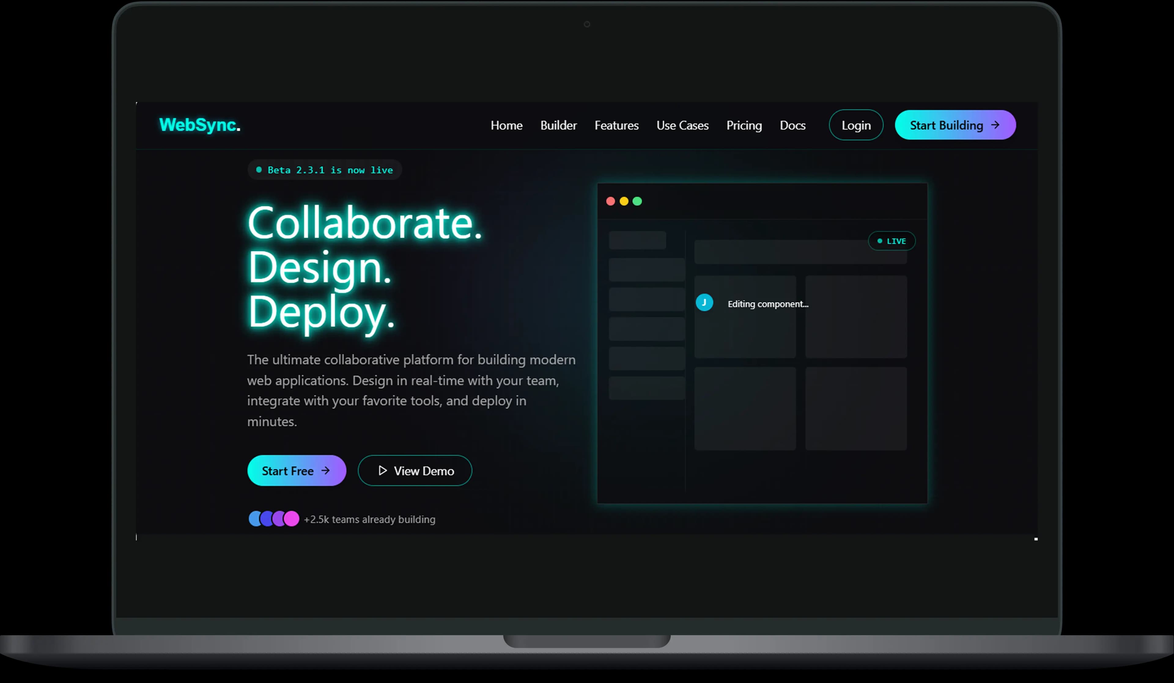Click the pink team avatar circle
This screenshot has width=1174, height=683.
(x=292, y=519)
